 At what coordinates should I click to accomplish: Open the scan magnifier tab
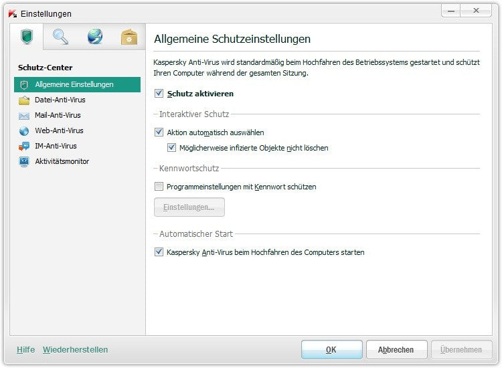60,37
